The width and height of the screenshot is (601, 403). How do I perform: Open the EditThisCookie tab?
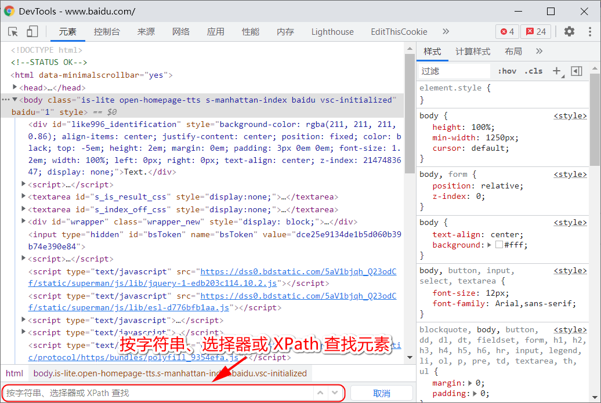coord(399,32)
